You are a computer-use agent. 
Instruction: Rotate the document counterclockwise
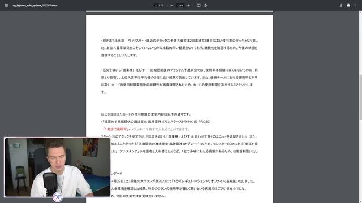click(x=205, y=5)
